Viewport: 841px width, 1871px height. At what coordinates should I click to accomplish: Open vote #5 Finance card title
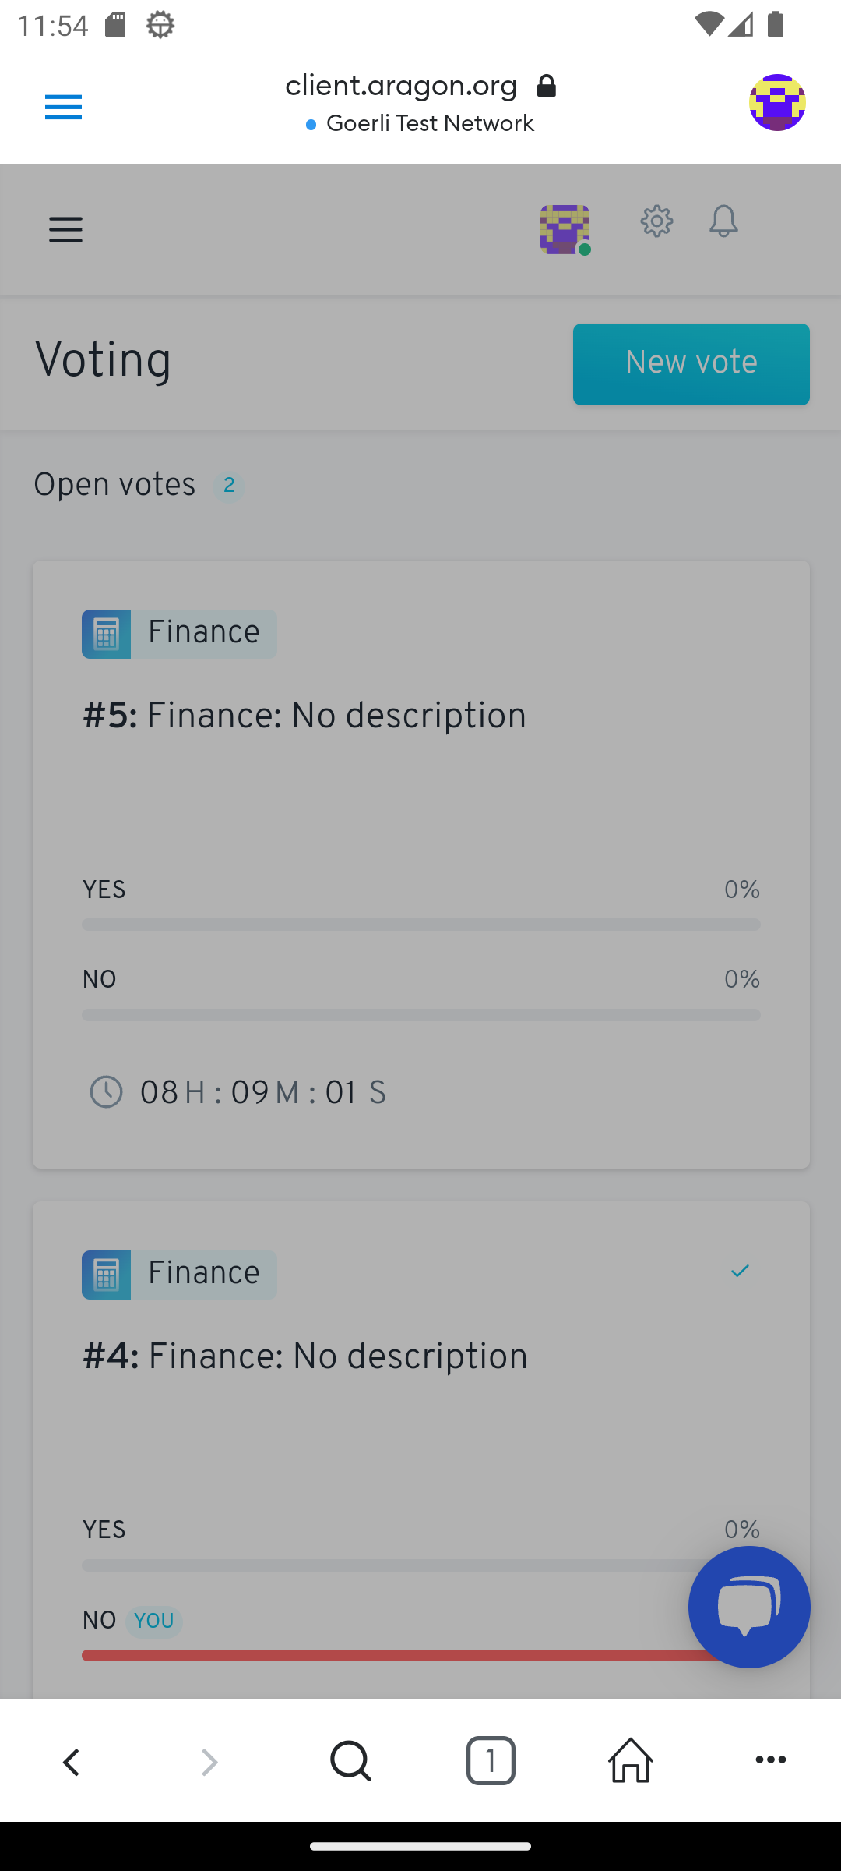point(304,716)
